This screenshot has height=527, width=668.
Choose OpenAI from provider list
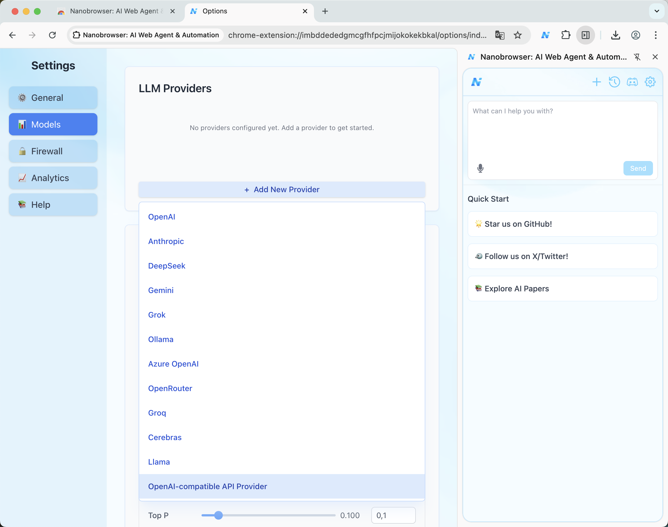(282, 217)
